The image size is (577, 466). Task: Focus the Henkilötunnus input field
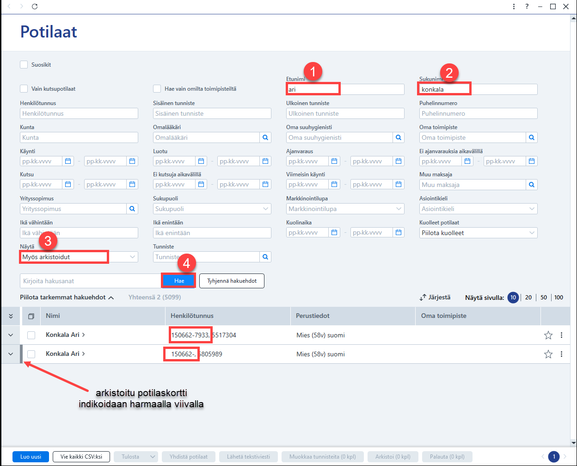79,113
